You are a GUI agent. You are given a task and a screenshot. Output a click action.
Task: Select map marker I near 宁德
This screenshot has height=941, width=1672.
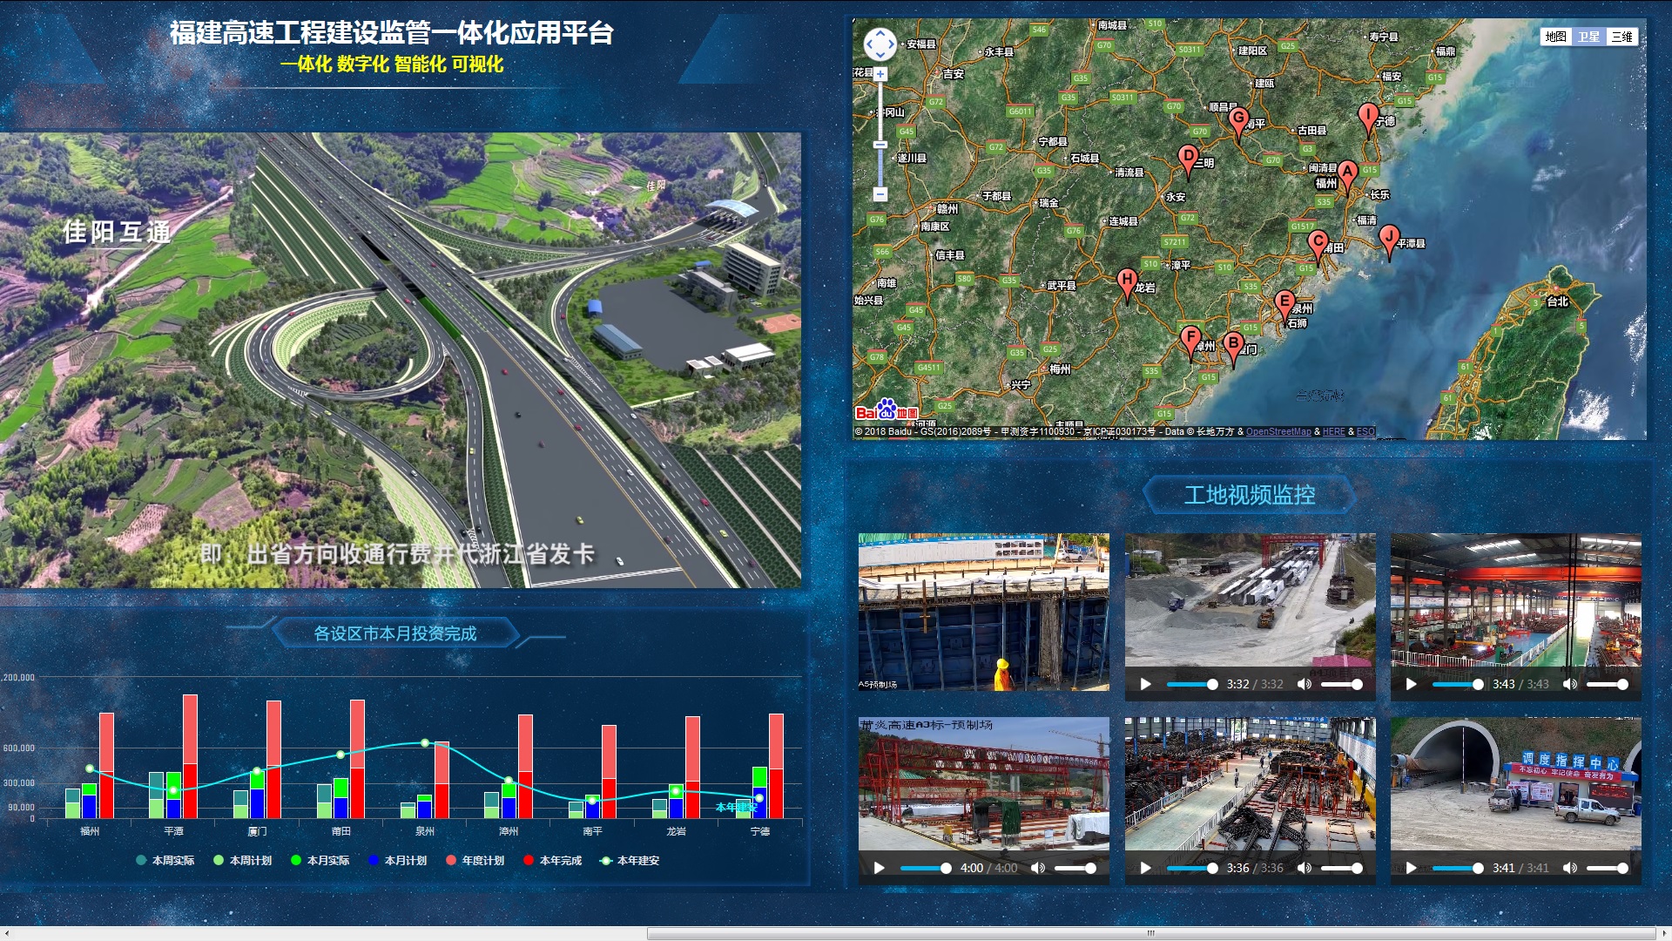click(1368, 115)
